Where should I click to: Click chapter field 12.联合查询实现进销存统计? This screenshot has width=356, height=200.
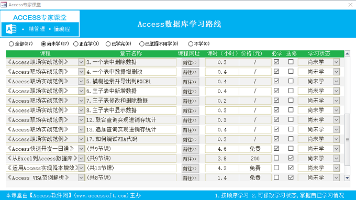(131, 120)
